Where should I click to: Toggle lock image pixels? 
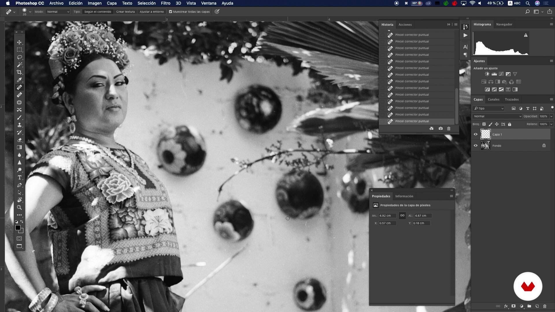490,124
